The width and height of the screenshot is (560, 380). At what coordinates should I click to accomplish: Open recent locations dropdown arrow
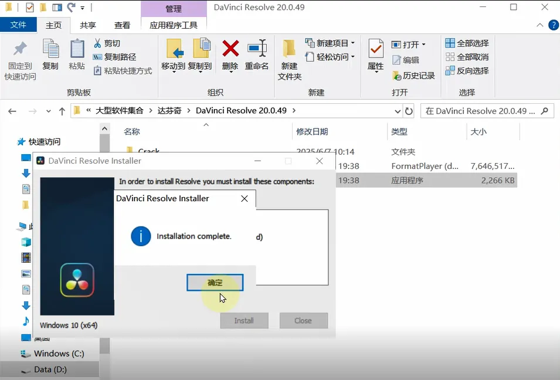coord(49,111)
